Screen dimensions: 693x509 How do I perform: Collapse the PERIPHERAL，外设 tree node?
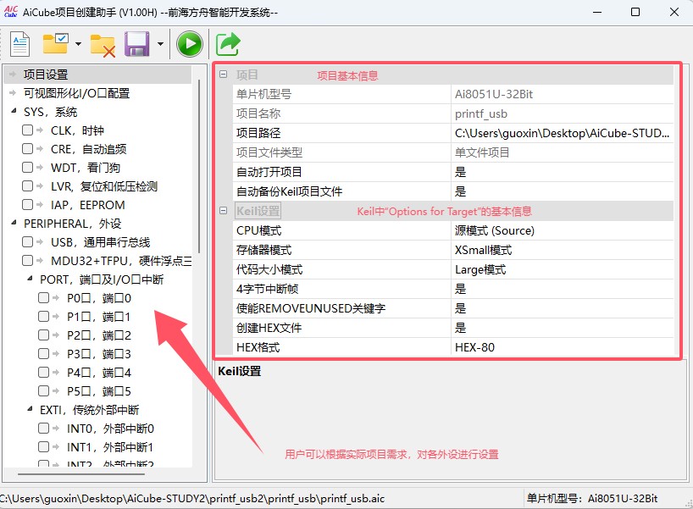pos(14,223)
